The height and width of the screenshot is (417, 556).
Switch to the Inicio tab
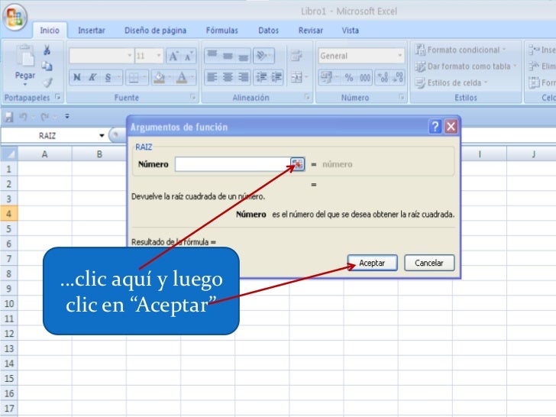tap(50, 31)
